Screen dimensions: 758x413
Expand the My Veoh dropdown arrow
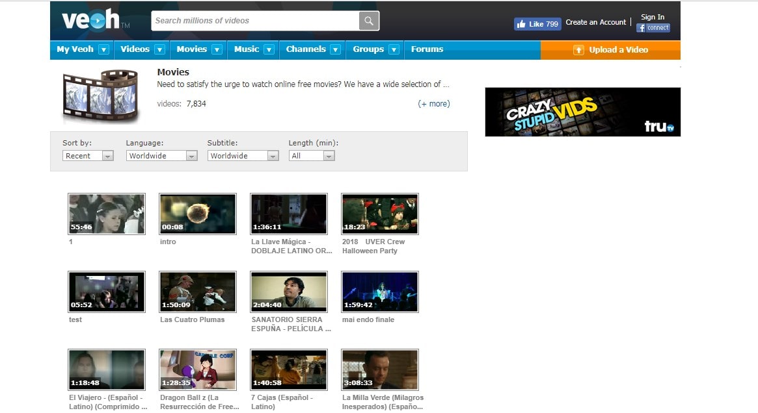[x=103, y=49]
